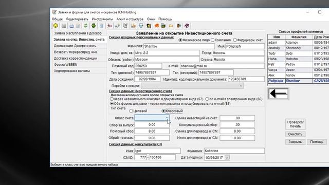Click the two-people agents toolbar icon

(x=149, y=26)
